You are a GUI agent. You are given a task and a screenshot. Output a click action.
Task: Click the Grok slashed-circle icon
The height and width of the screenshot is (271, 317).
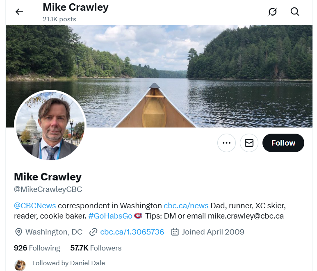click(x=272, y=12)
